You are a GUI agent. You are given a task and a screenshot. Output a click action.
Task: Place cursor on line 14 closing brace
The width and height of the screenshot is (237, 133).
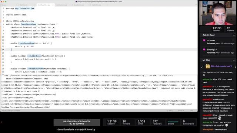[x=11, y=50]
